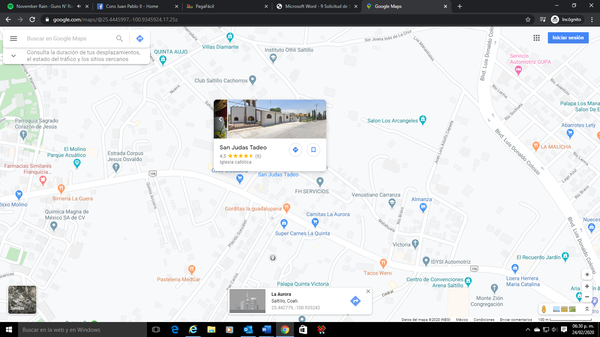Select the Villas Diamante map pin
This screenshot has height=337, width=600.
(x=230, y=37)
